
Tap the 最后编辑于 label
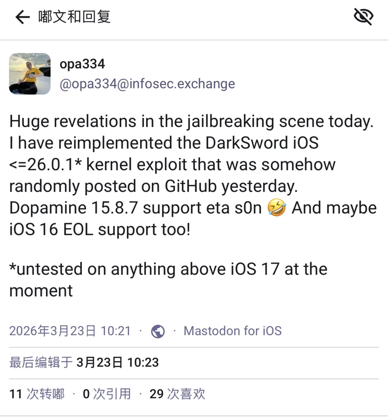pos(41,362)
